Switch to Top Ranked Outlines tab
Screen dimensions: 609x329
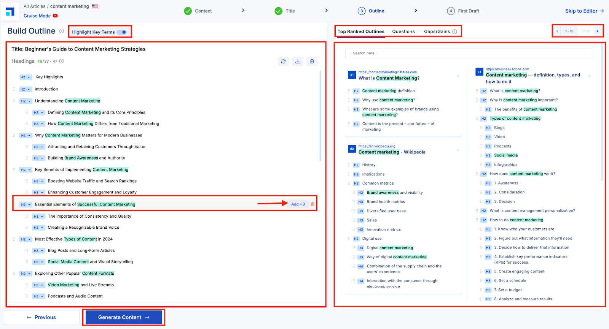tap(361, 32)
